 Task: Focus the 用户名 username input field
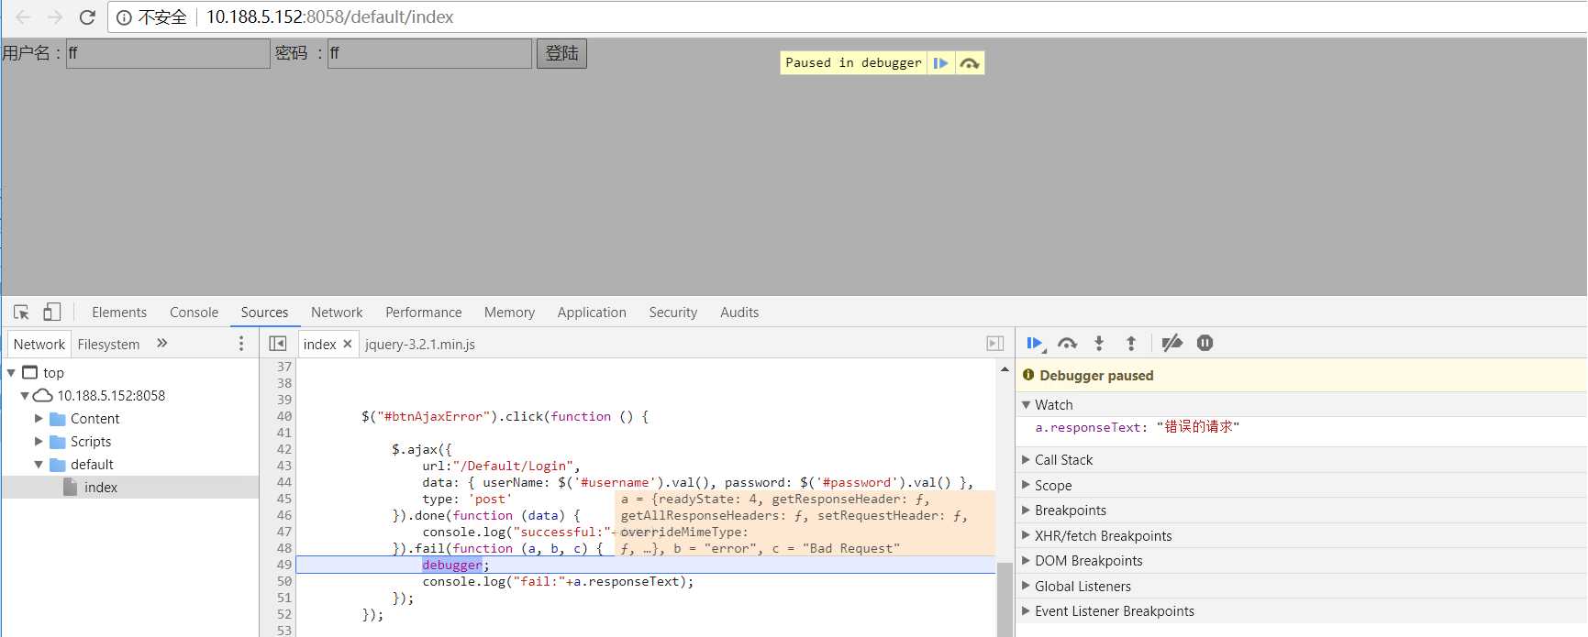coord(168,54)
